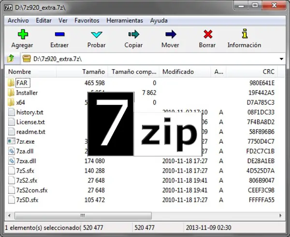
Task: Select the 7zS2.sfx file name
Action: click(x=27, y=180)
